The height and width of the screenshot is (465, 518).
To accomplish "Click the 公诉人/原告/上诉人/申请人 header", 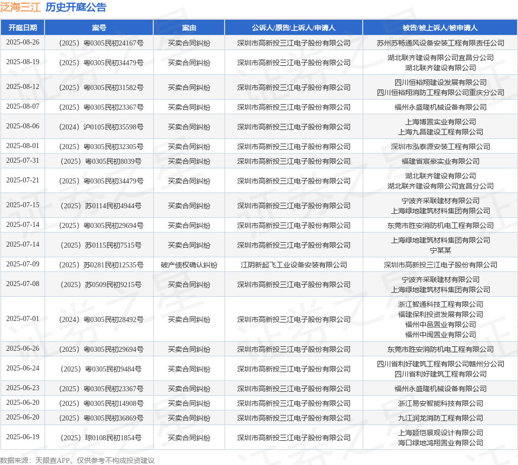I will [293, 28].
